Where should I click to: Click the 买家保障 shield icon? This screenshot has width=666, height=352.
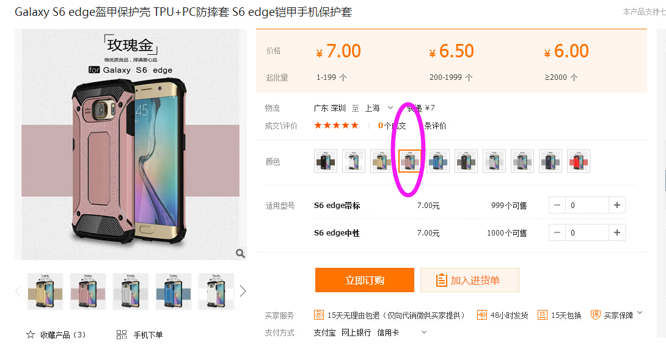(596, 315)
